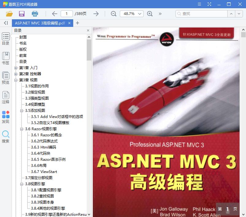Select 封面 in outline
246x217 pixels.
click(23, 37)
